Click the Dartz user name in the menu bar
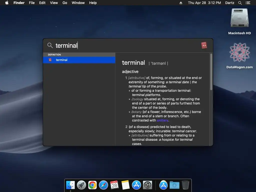The height and width of the screenshot is (192, 256). (229, 3)
